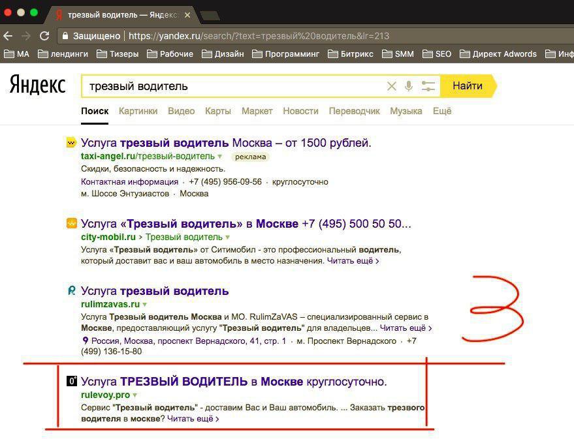Expand the arrow after city-mobil.ru breadcrumb

pos(228,237)
